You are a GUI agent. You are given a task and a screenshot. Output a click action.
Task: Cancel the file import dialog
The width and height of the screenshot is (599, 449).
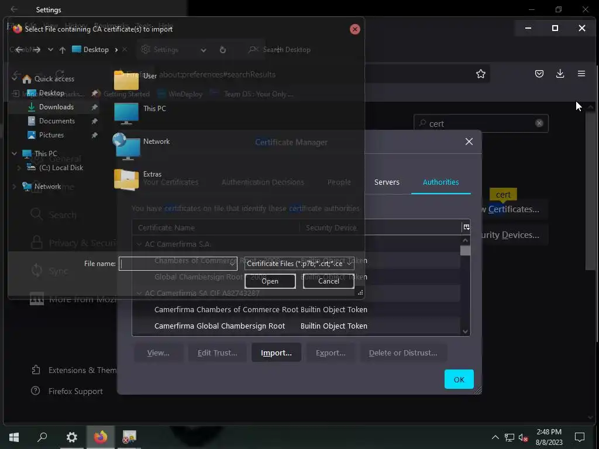(x=329, y=281)
